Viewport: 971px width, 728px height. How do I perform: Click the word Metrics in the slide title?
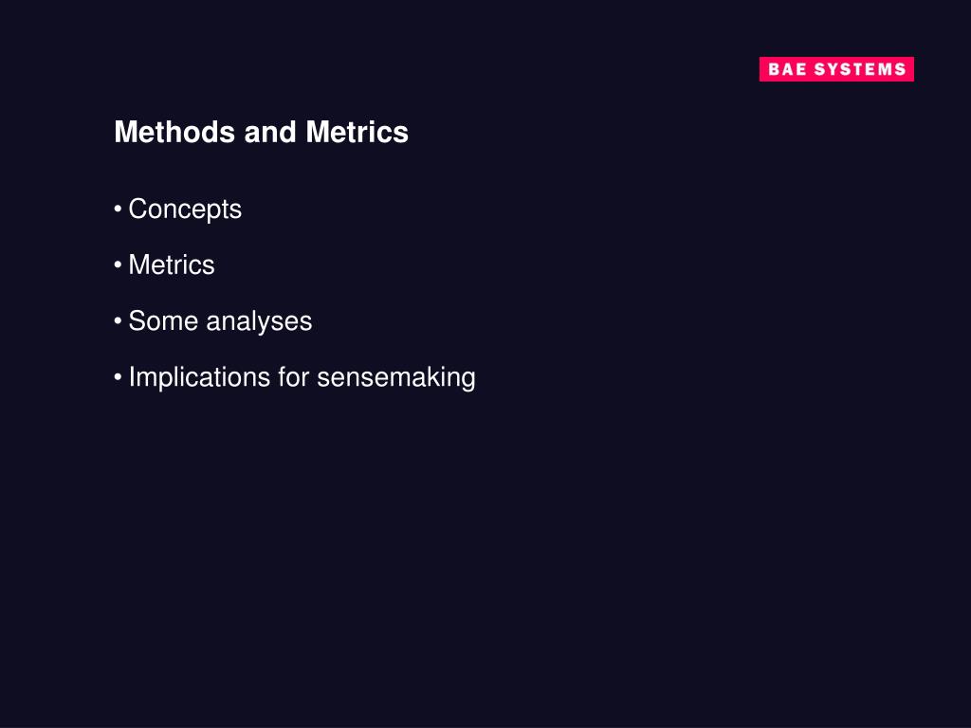(x=357, y=132)
